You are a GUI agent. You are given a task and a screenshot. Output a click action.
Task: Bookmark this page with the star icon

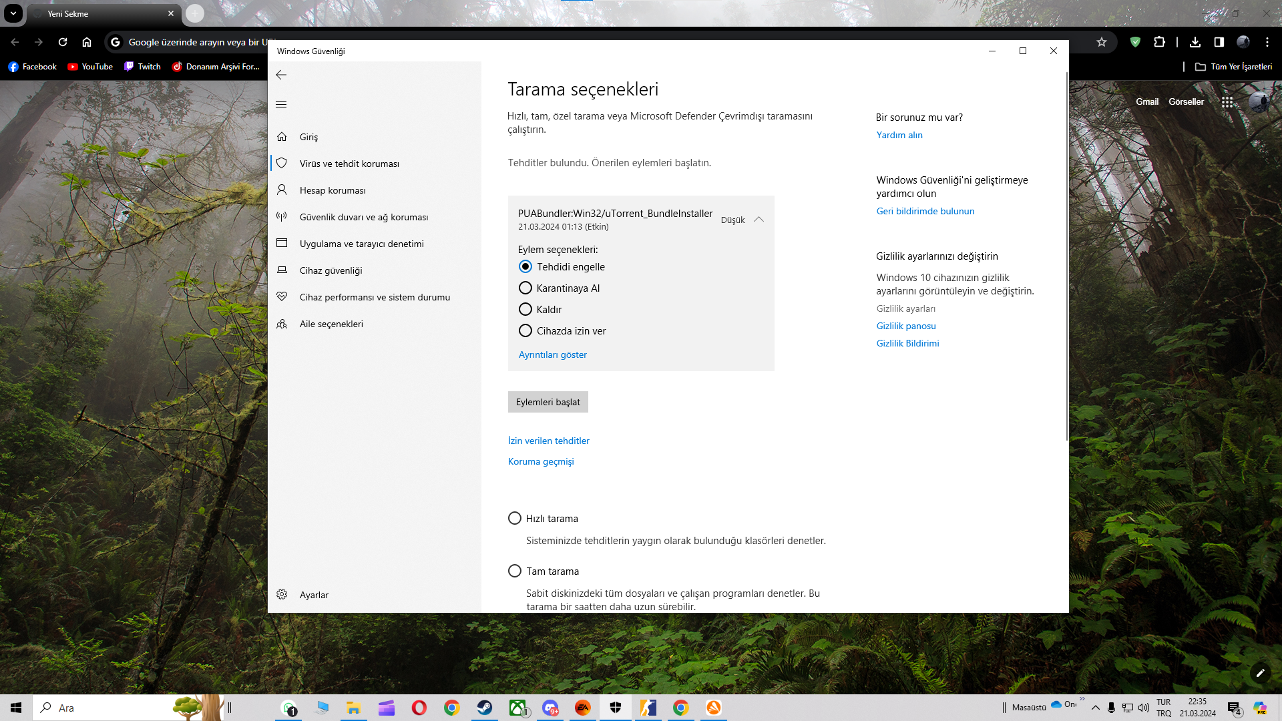click(x=1102, y=42)
